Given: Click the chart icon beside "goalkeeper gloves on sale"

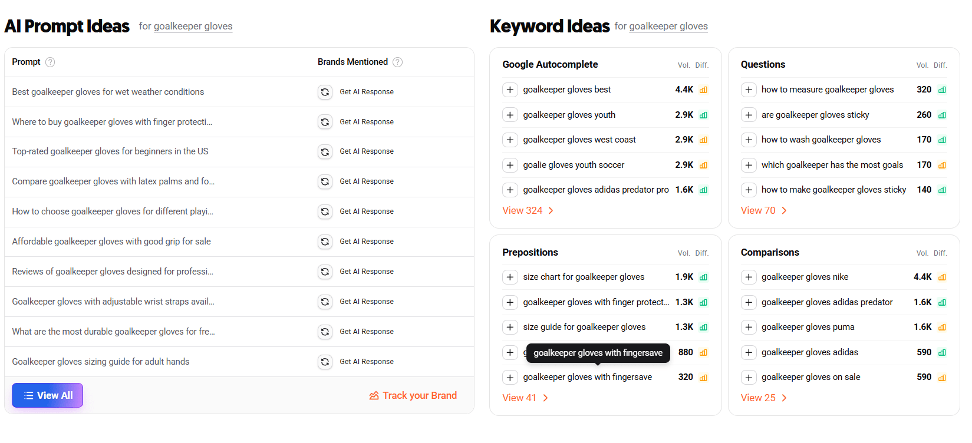Looking at the screenshot, I should [942, 377].
